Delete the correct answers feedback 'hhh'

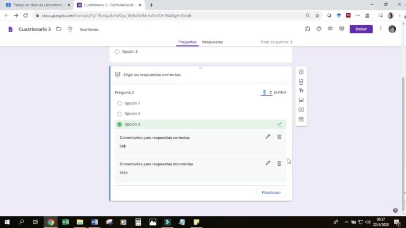pos(279,137)
